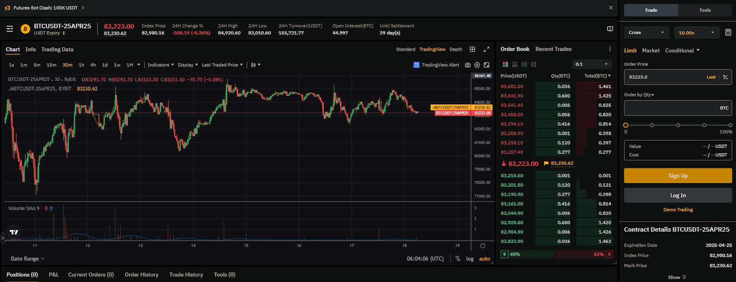This screenshot has width=736, height=282.
Task: Click Last to set last price
Action: point(711,77)
